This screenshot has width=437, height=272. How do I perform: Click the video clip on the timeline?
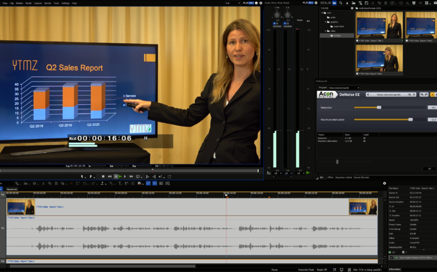pyautogui.click(x=192, y=207)
